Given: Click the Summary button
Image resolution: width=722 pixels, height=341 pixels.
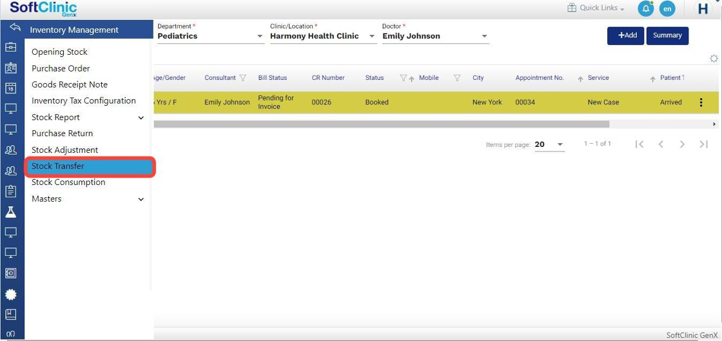Looking at the screenshot, I should (667, 35).
